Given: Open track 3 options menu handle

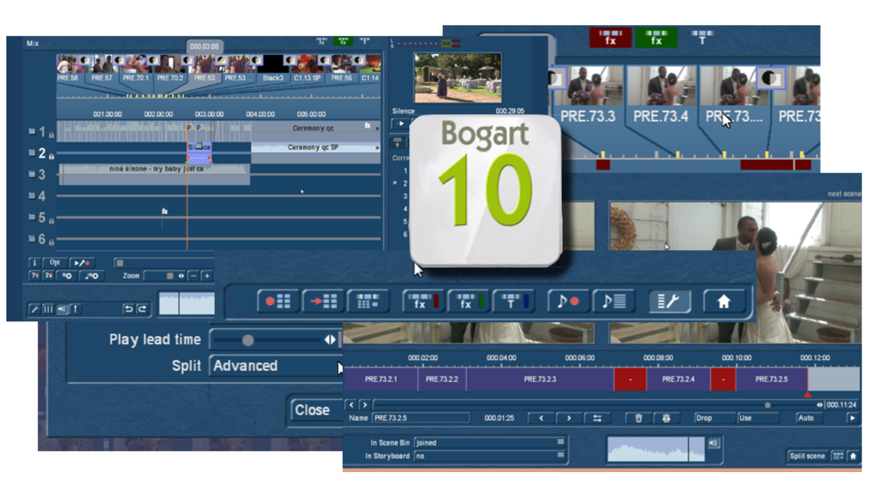Looking at the screenshot, I should coord(31,175).
